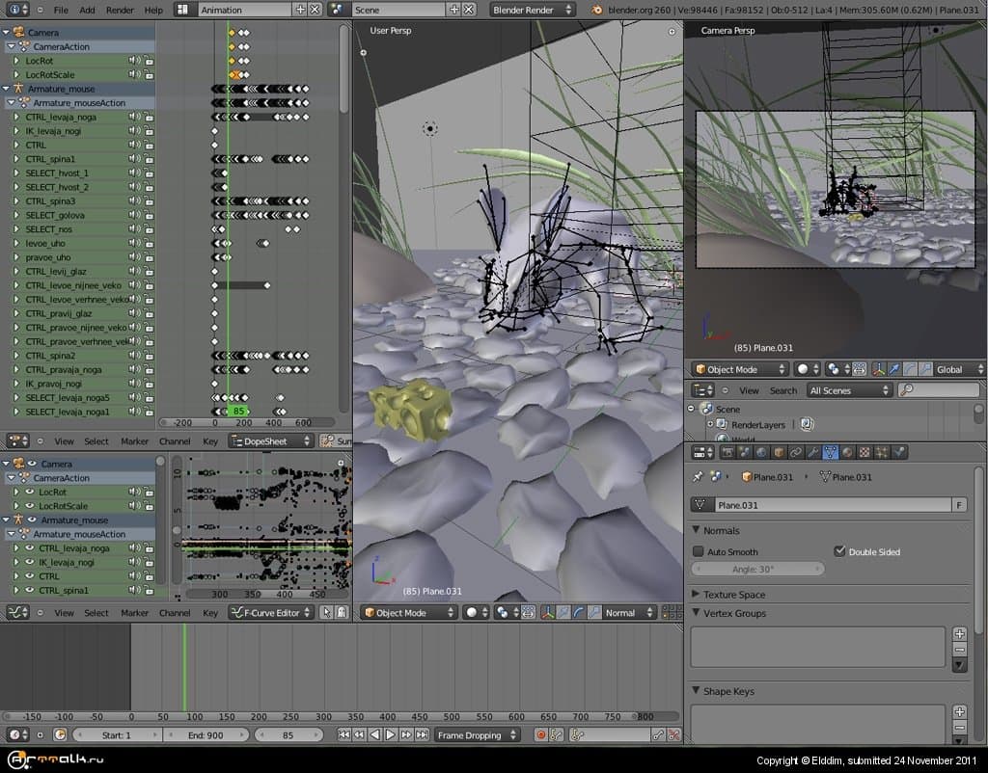Hide the LocRot channel using eye icon
This screenshot has width=988, height=773.
tap(30, 493)
